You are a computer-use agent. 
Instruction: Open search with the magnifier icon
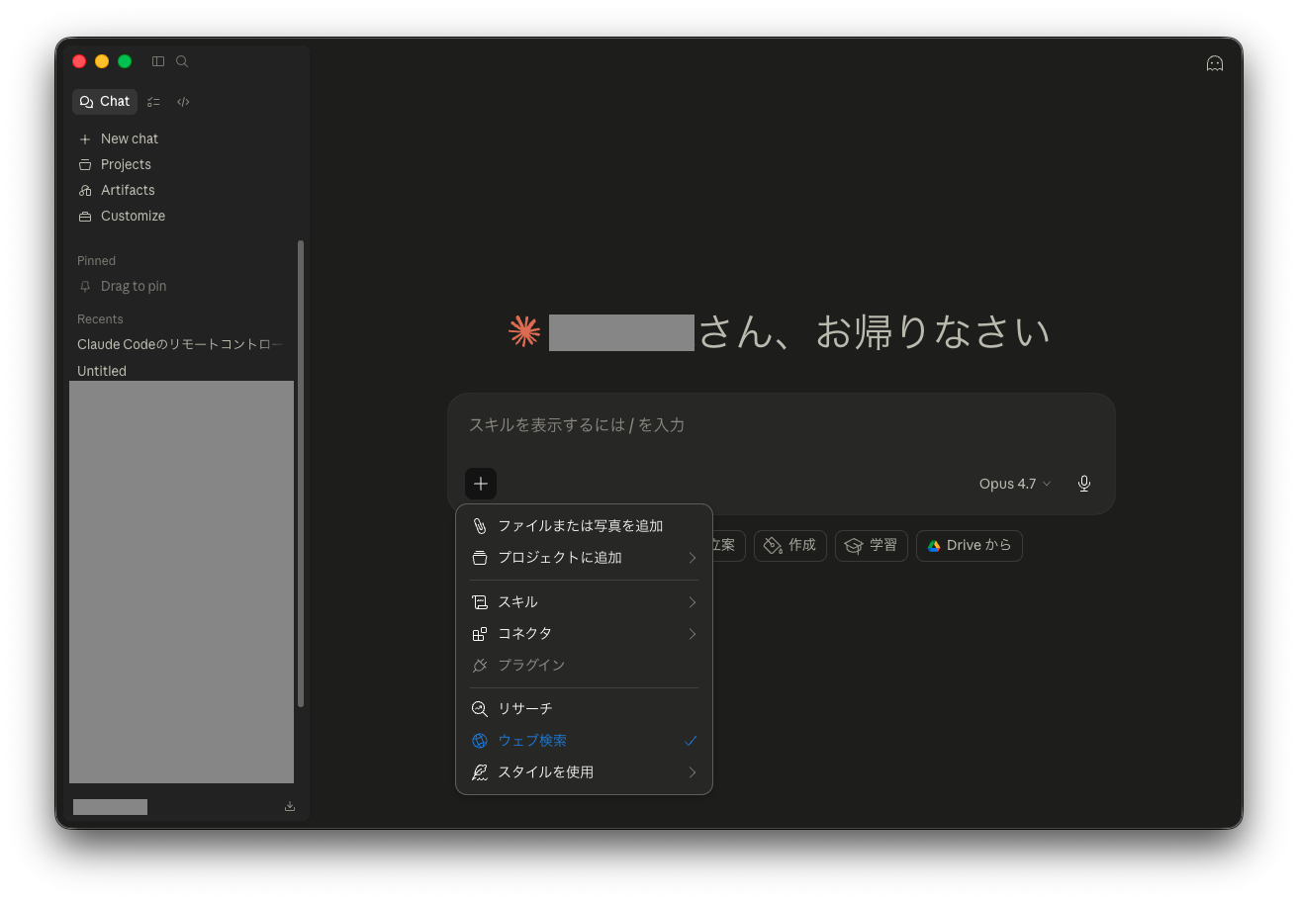[x=182, y=61]
